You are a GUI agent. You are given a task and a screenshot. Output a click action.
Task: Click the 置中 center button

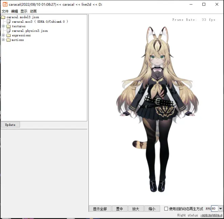click(x=119, y=209)
